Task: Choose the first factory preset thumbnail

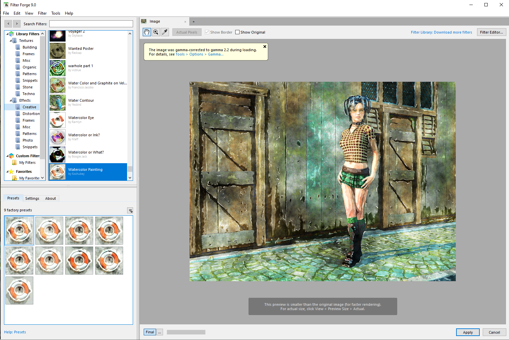Action: pyautogui.click(x=19, y=231)
